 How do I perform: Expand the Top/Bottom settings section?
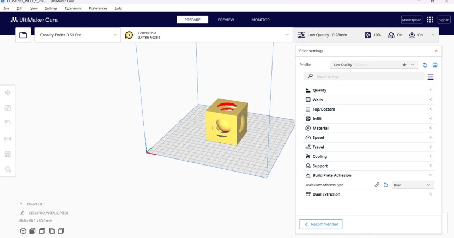(368, 109)
